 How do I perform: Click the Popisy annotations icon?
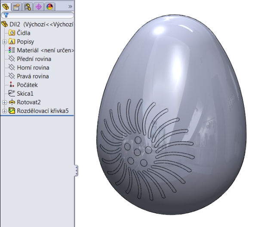(12, 42)
